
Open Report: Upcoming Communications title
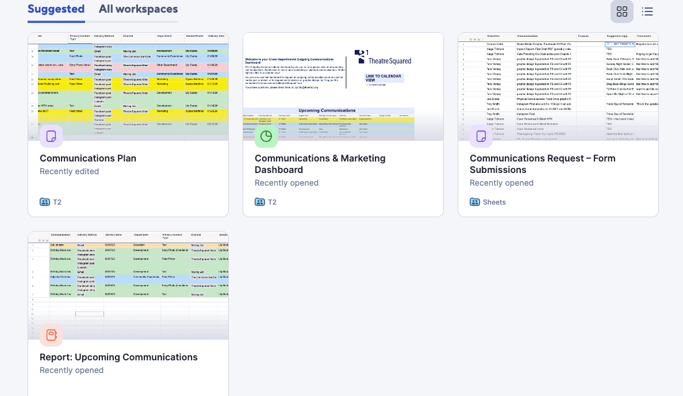pyautogui.click(x=118, y=357)
